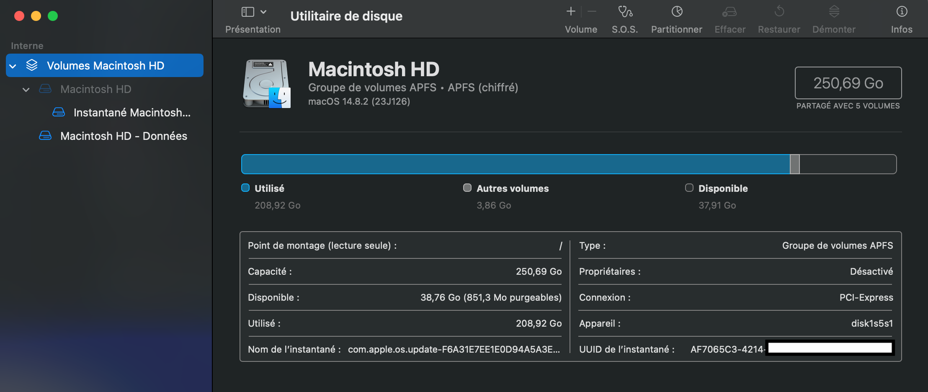Click the blue used-space storage bar

[515, 164]
